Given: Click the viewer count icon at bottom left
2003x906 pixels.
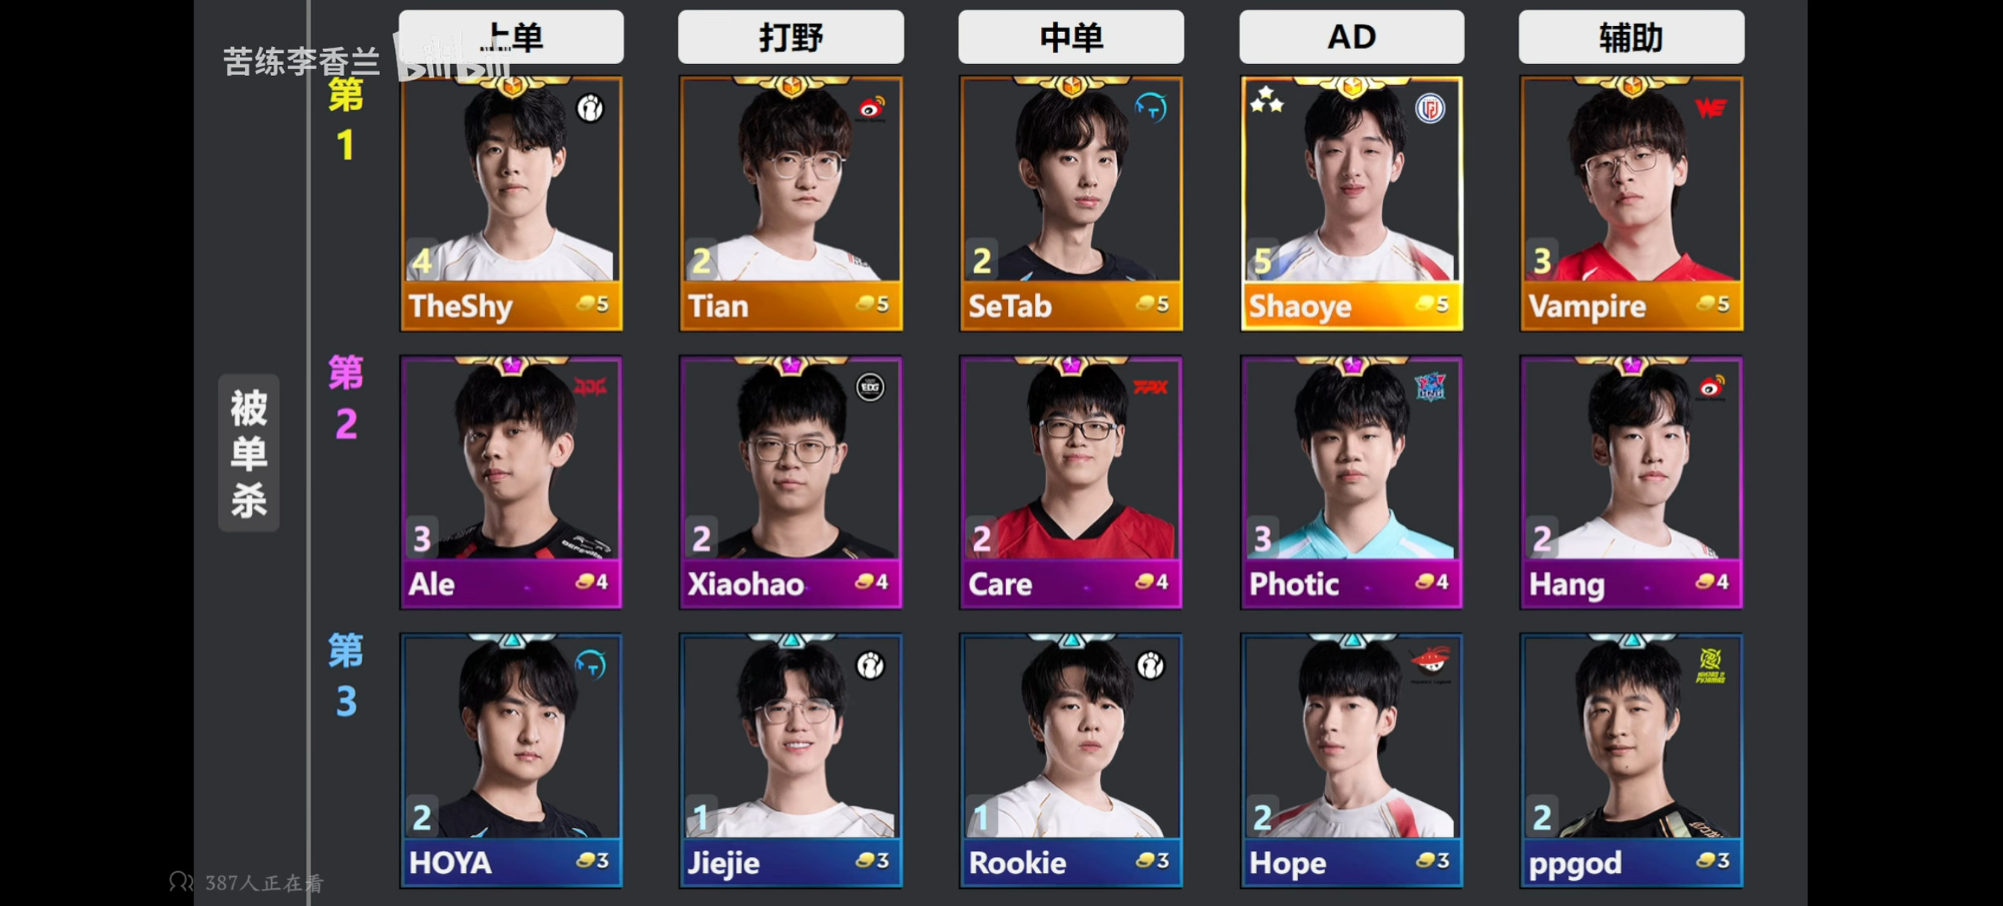Looking at the screenshot, I should tap(180, 882).
